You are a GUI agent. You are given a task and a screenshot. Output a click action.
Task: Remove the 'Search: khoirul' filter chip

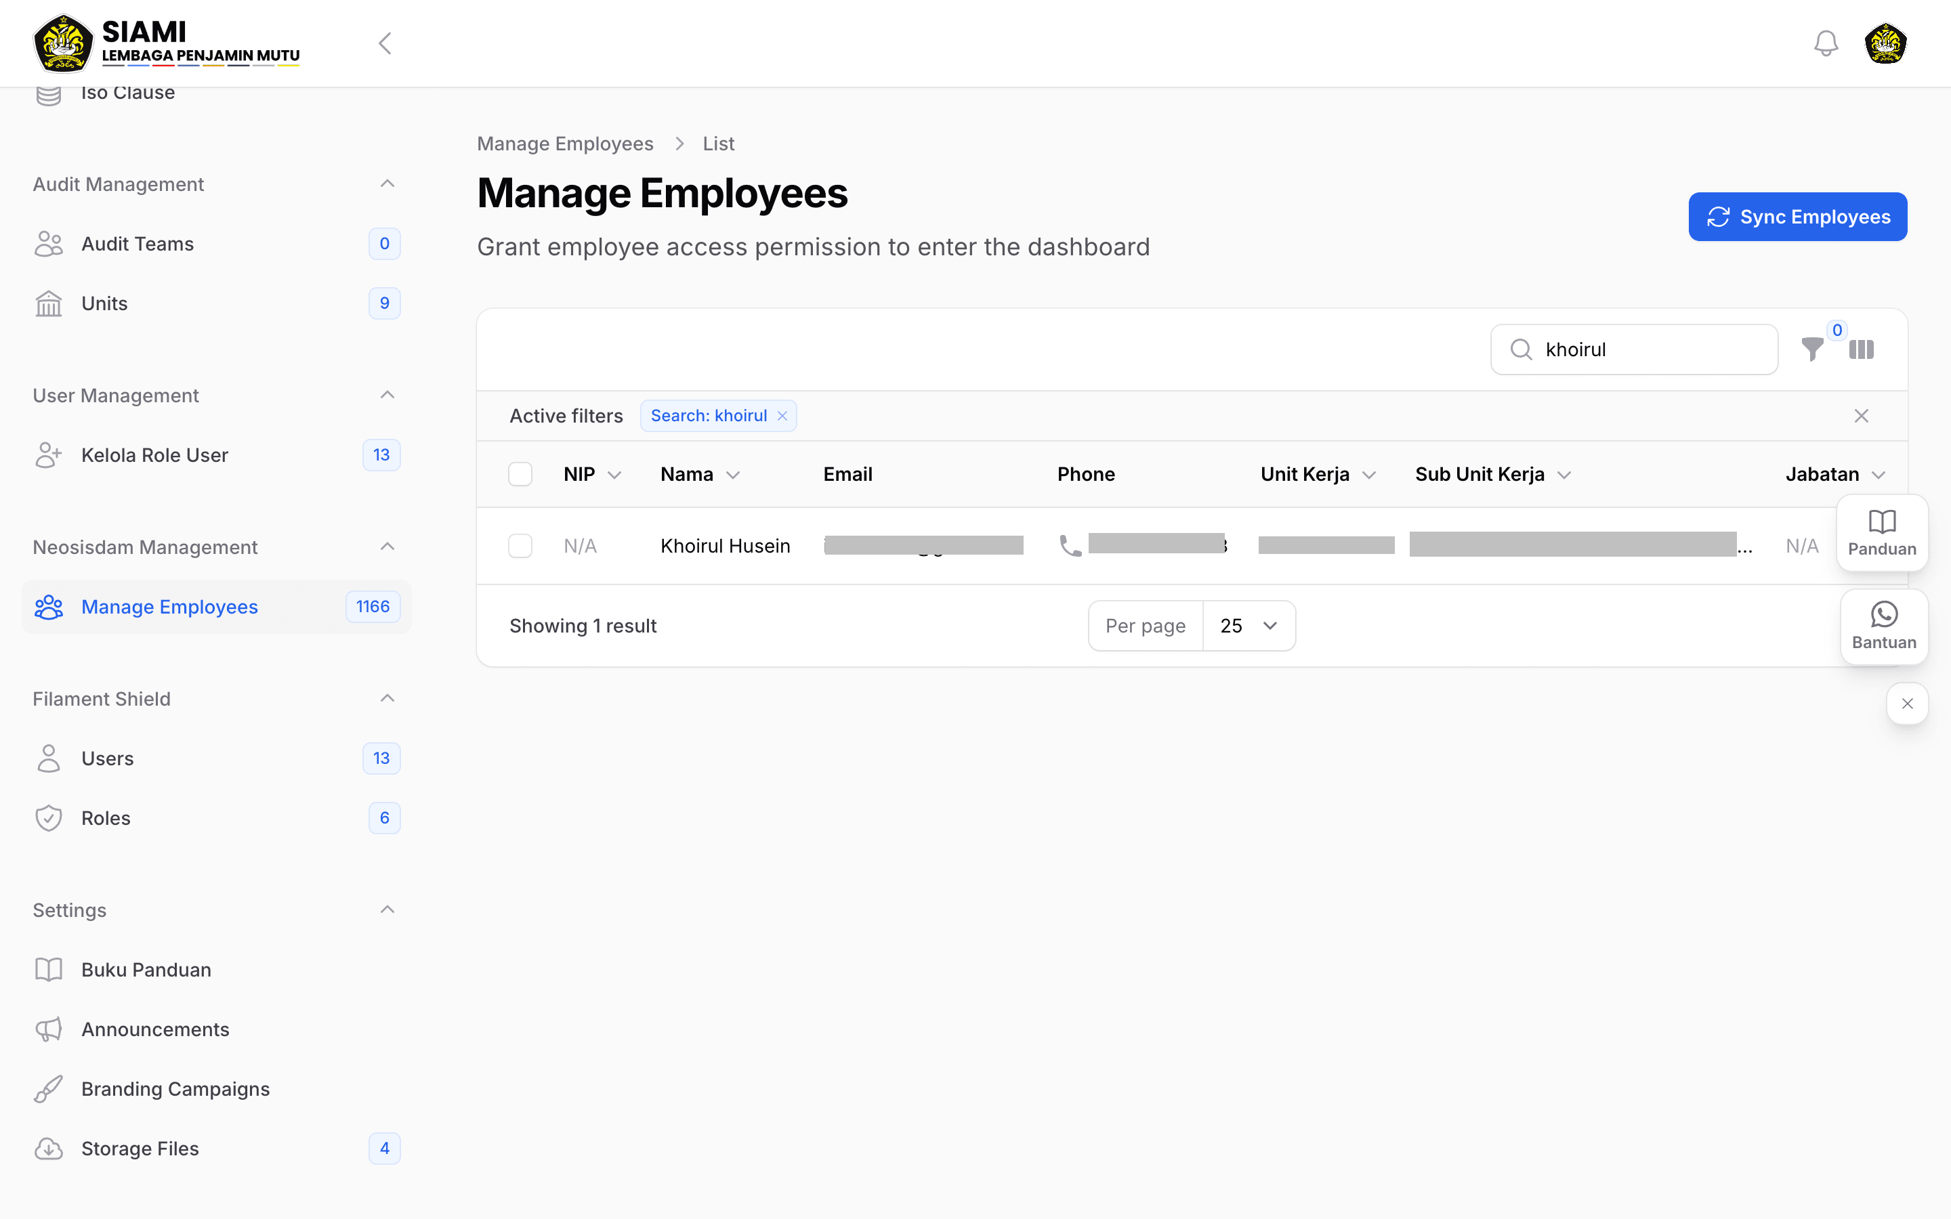coord(782,416)
